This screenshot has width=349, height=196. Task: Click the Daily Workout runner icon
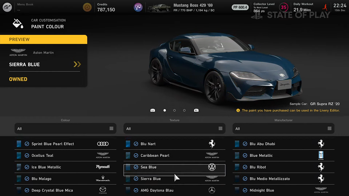click(325, 7)
